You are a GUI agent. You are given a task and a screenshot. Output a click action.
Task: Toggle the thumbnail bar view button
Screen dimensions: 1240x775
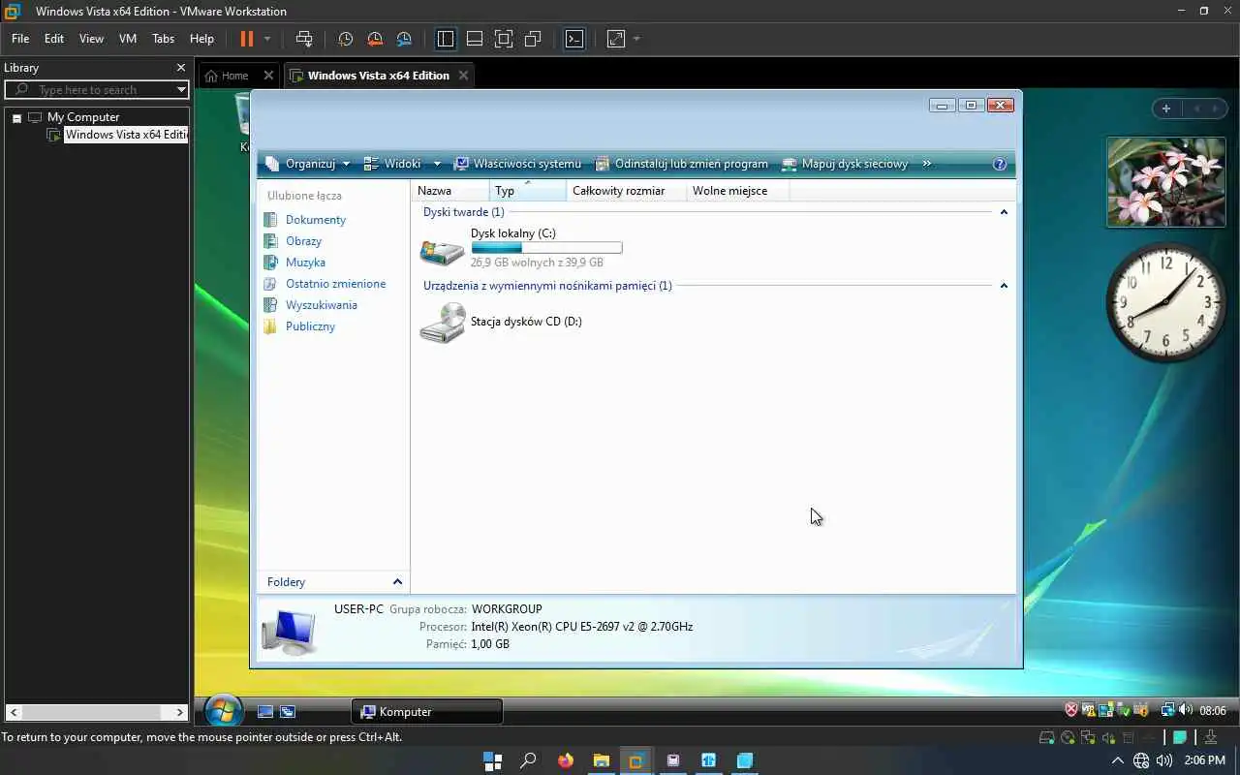[x=475, y=39]
